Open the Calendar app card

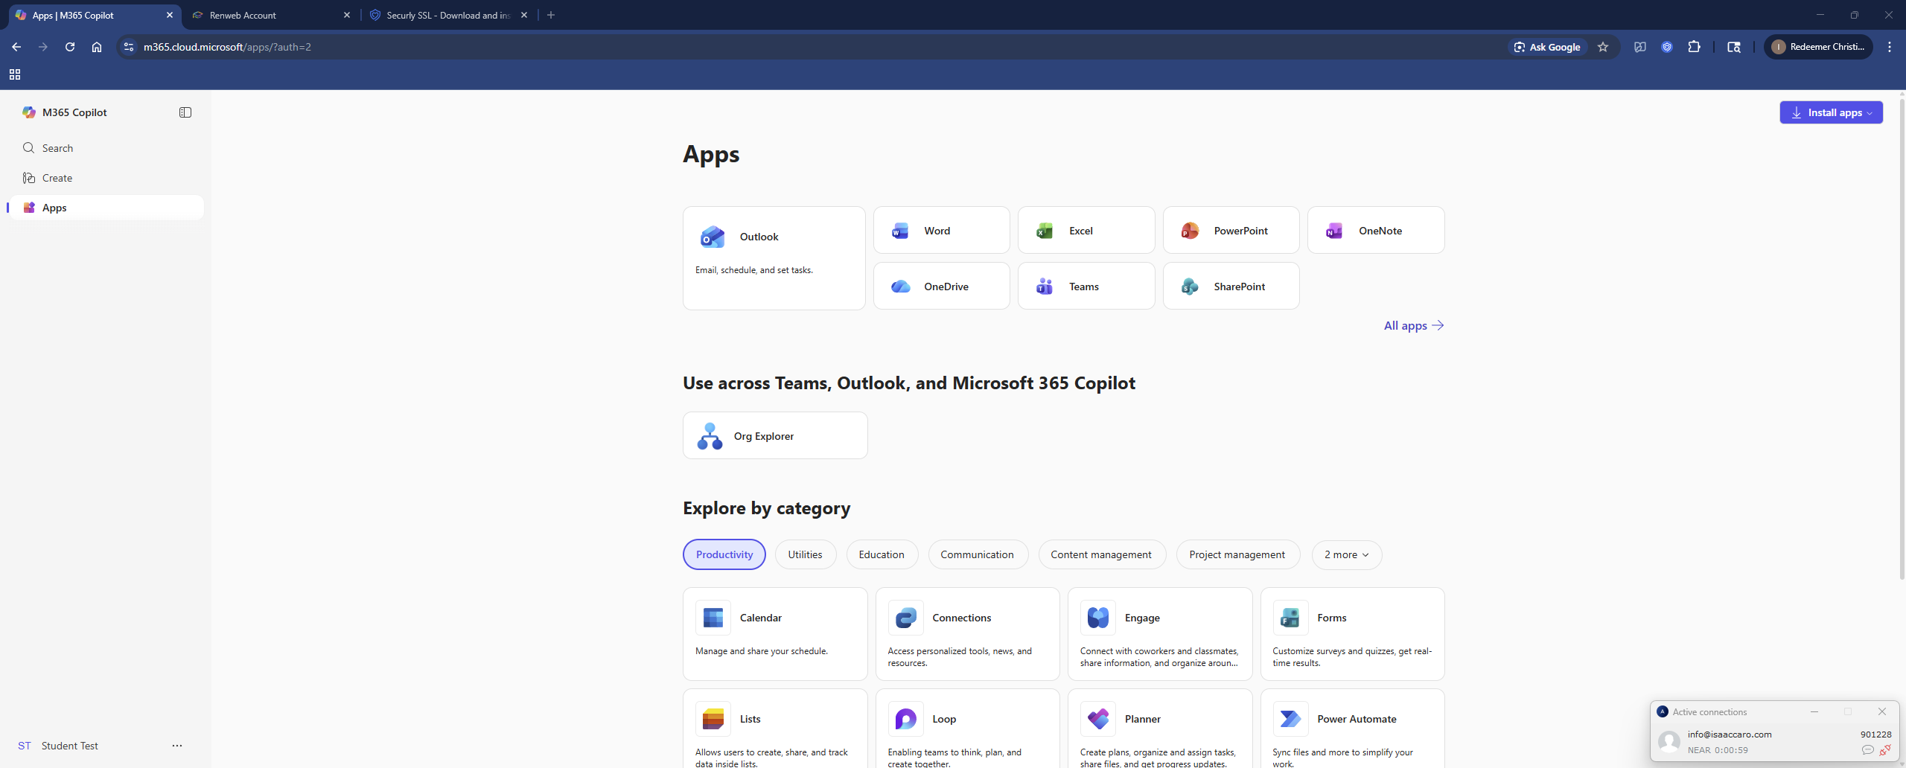pos(775,634)
